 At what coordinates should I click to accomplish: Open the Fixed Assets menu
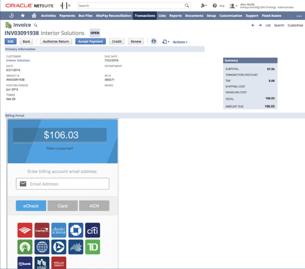(271, 16)
